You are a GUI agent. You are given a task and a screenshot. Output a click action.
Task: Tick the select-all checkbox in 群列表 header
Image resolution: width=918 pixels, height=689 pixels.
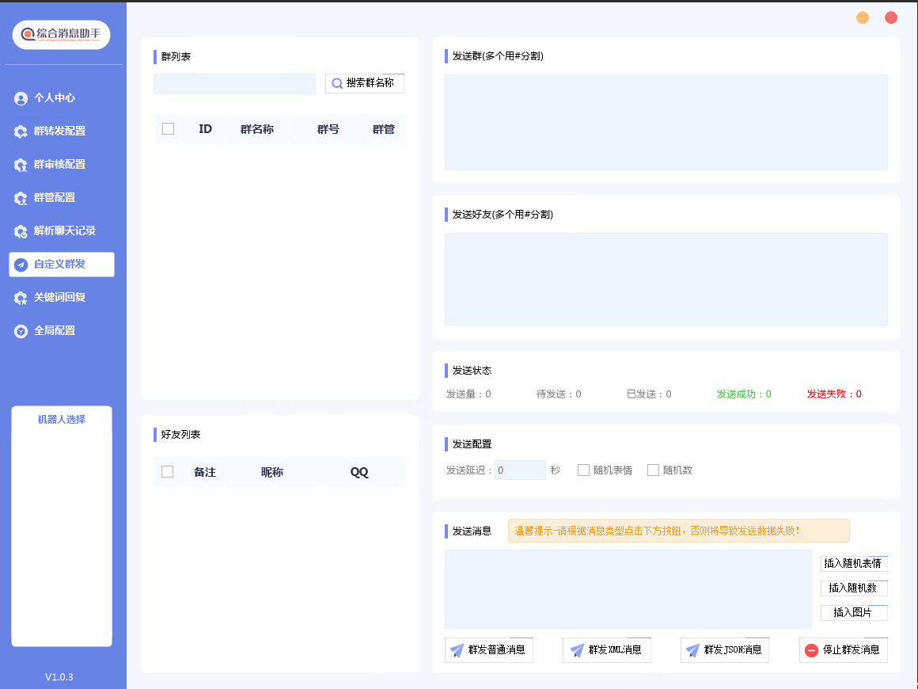click(x=168, y=129)
